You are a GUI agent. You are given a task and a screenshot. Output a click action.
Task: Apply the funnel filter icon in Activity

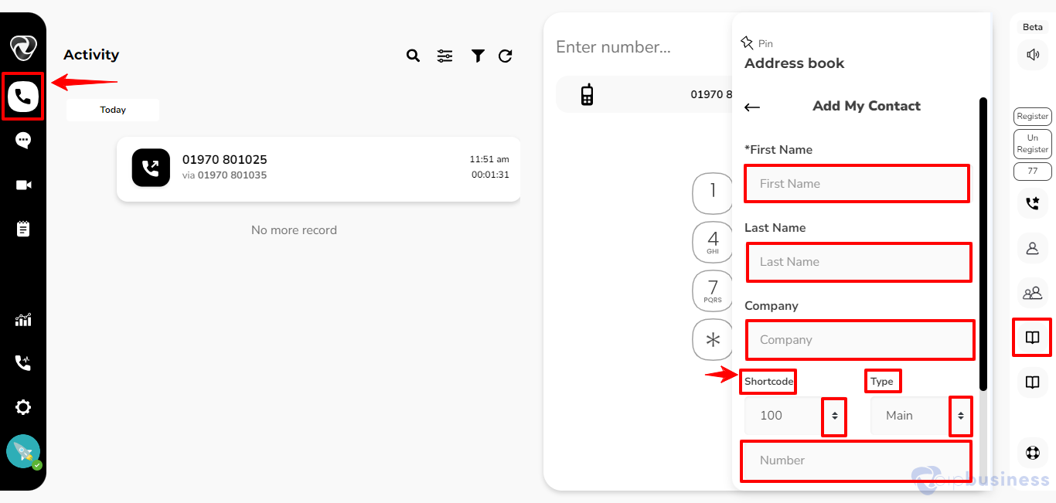(478, 56)
